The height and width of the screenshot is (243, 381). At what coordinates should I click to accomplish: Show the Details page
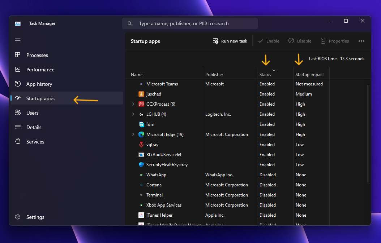(x=67, y=127)
